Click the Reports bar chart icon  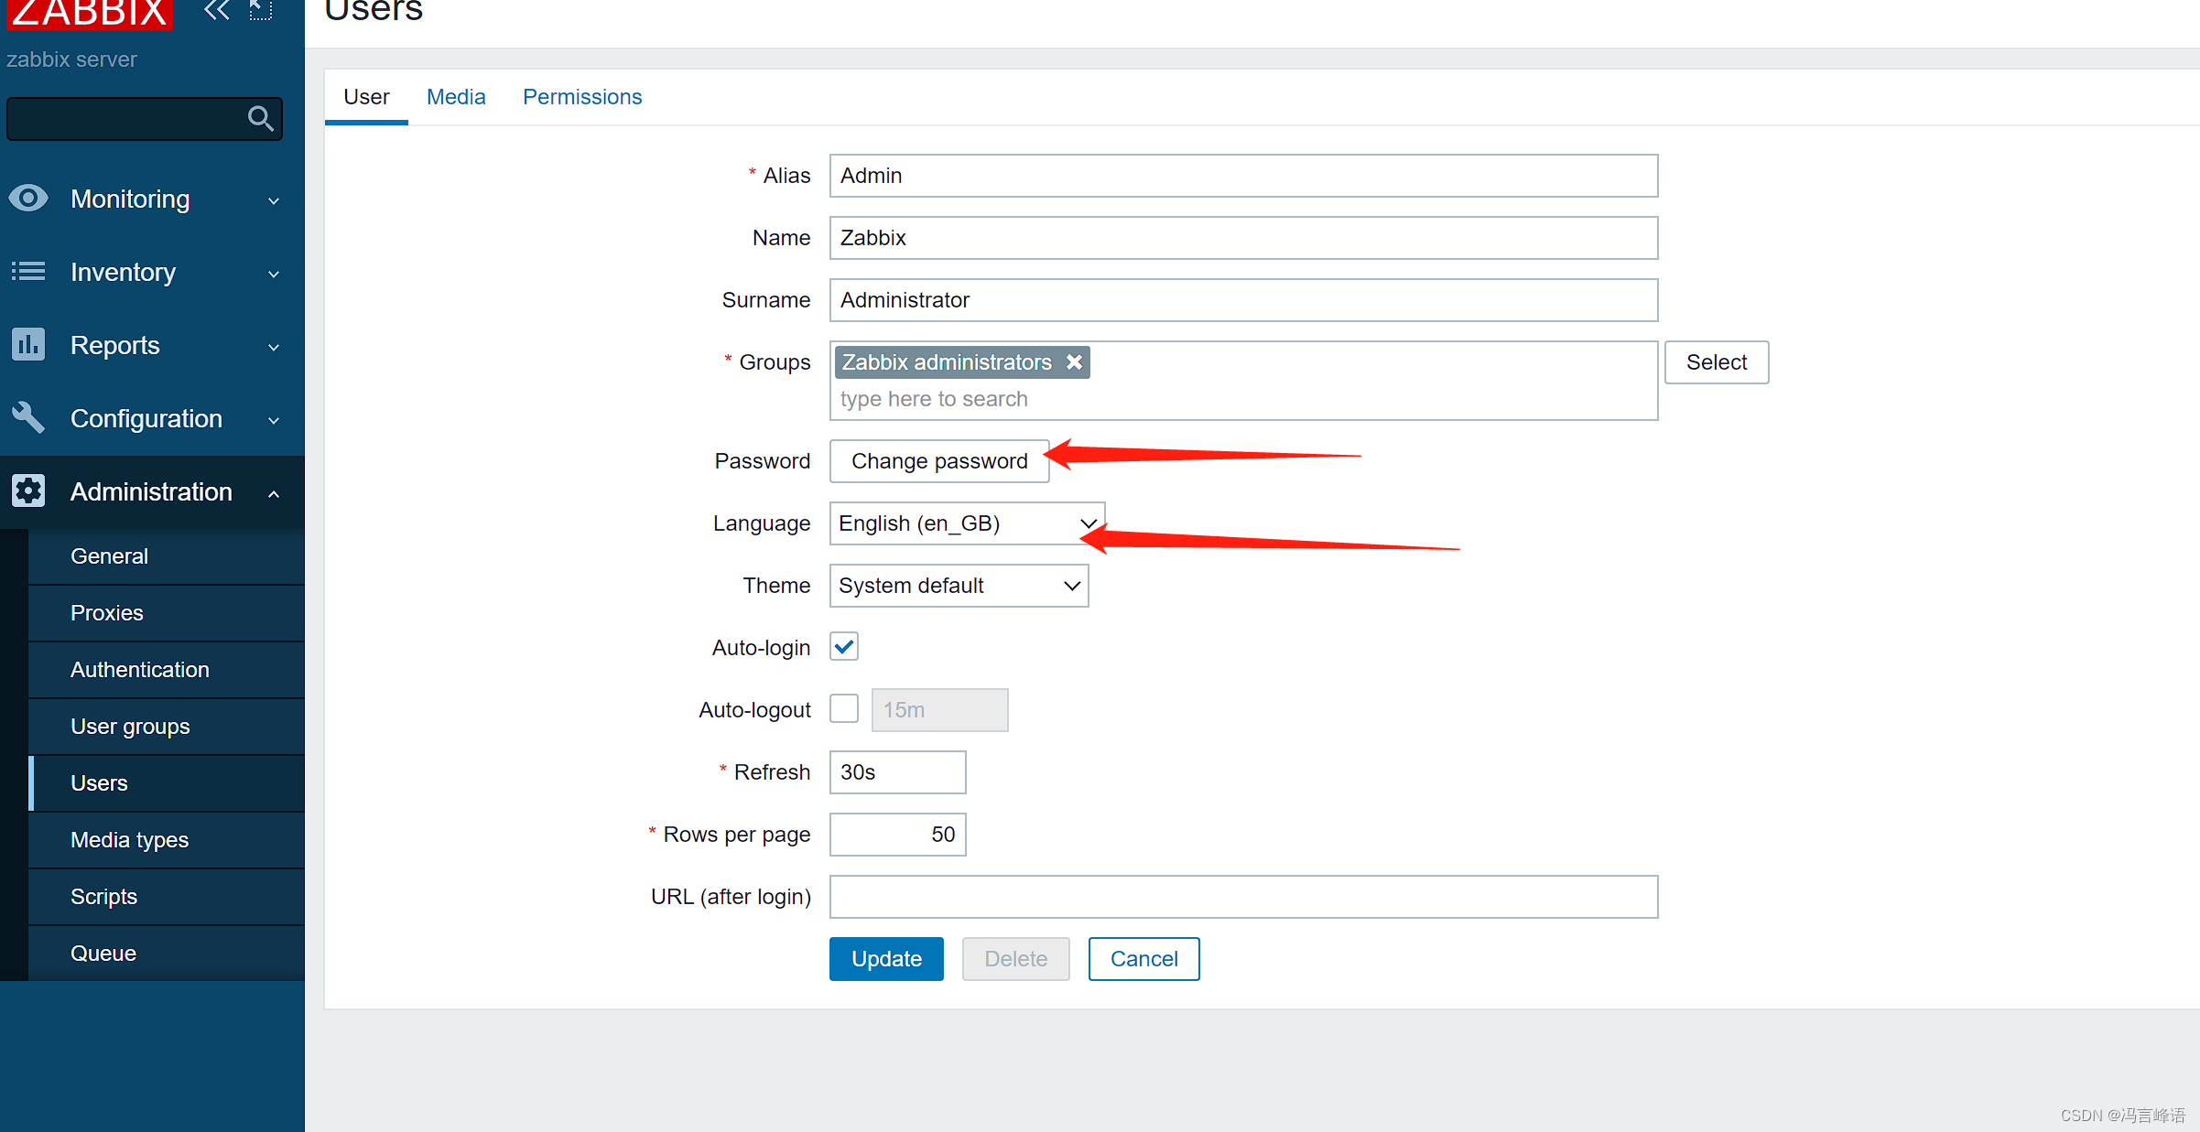pos(28,345)
